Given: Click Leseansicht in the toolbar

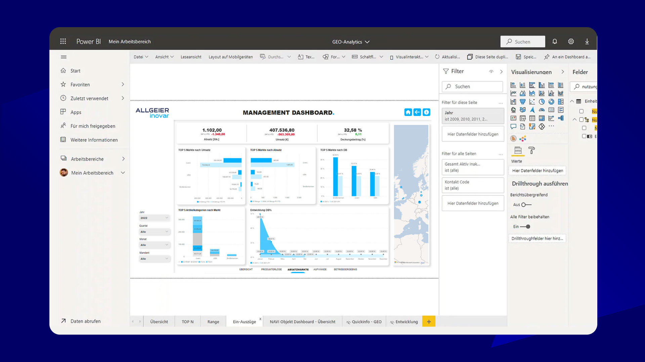Looking at the screenshot, I should point(191,57).
